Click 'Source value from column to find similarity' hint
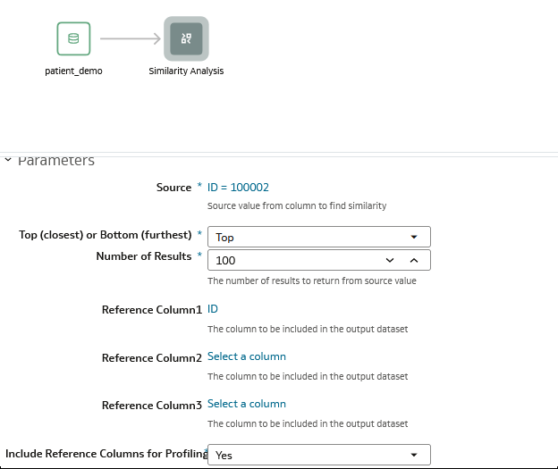The width and height of the screenshot is (558, 469). (x=297, y=205)
